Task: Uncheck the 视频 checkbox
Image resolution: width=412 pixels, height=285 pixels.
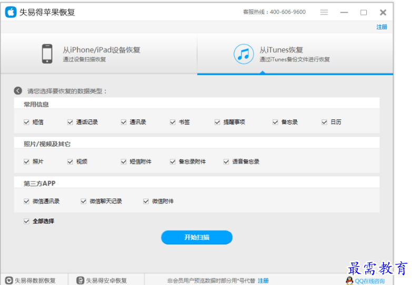Action: 70,161
